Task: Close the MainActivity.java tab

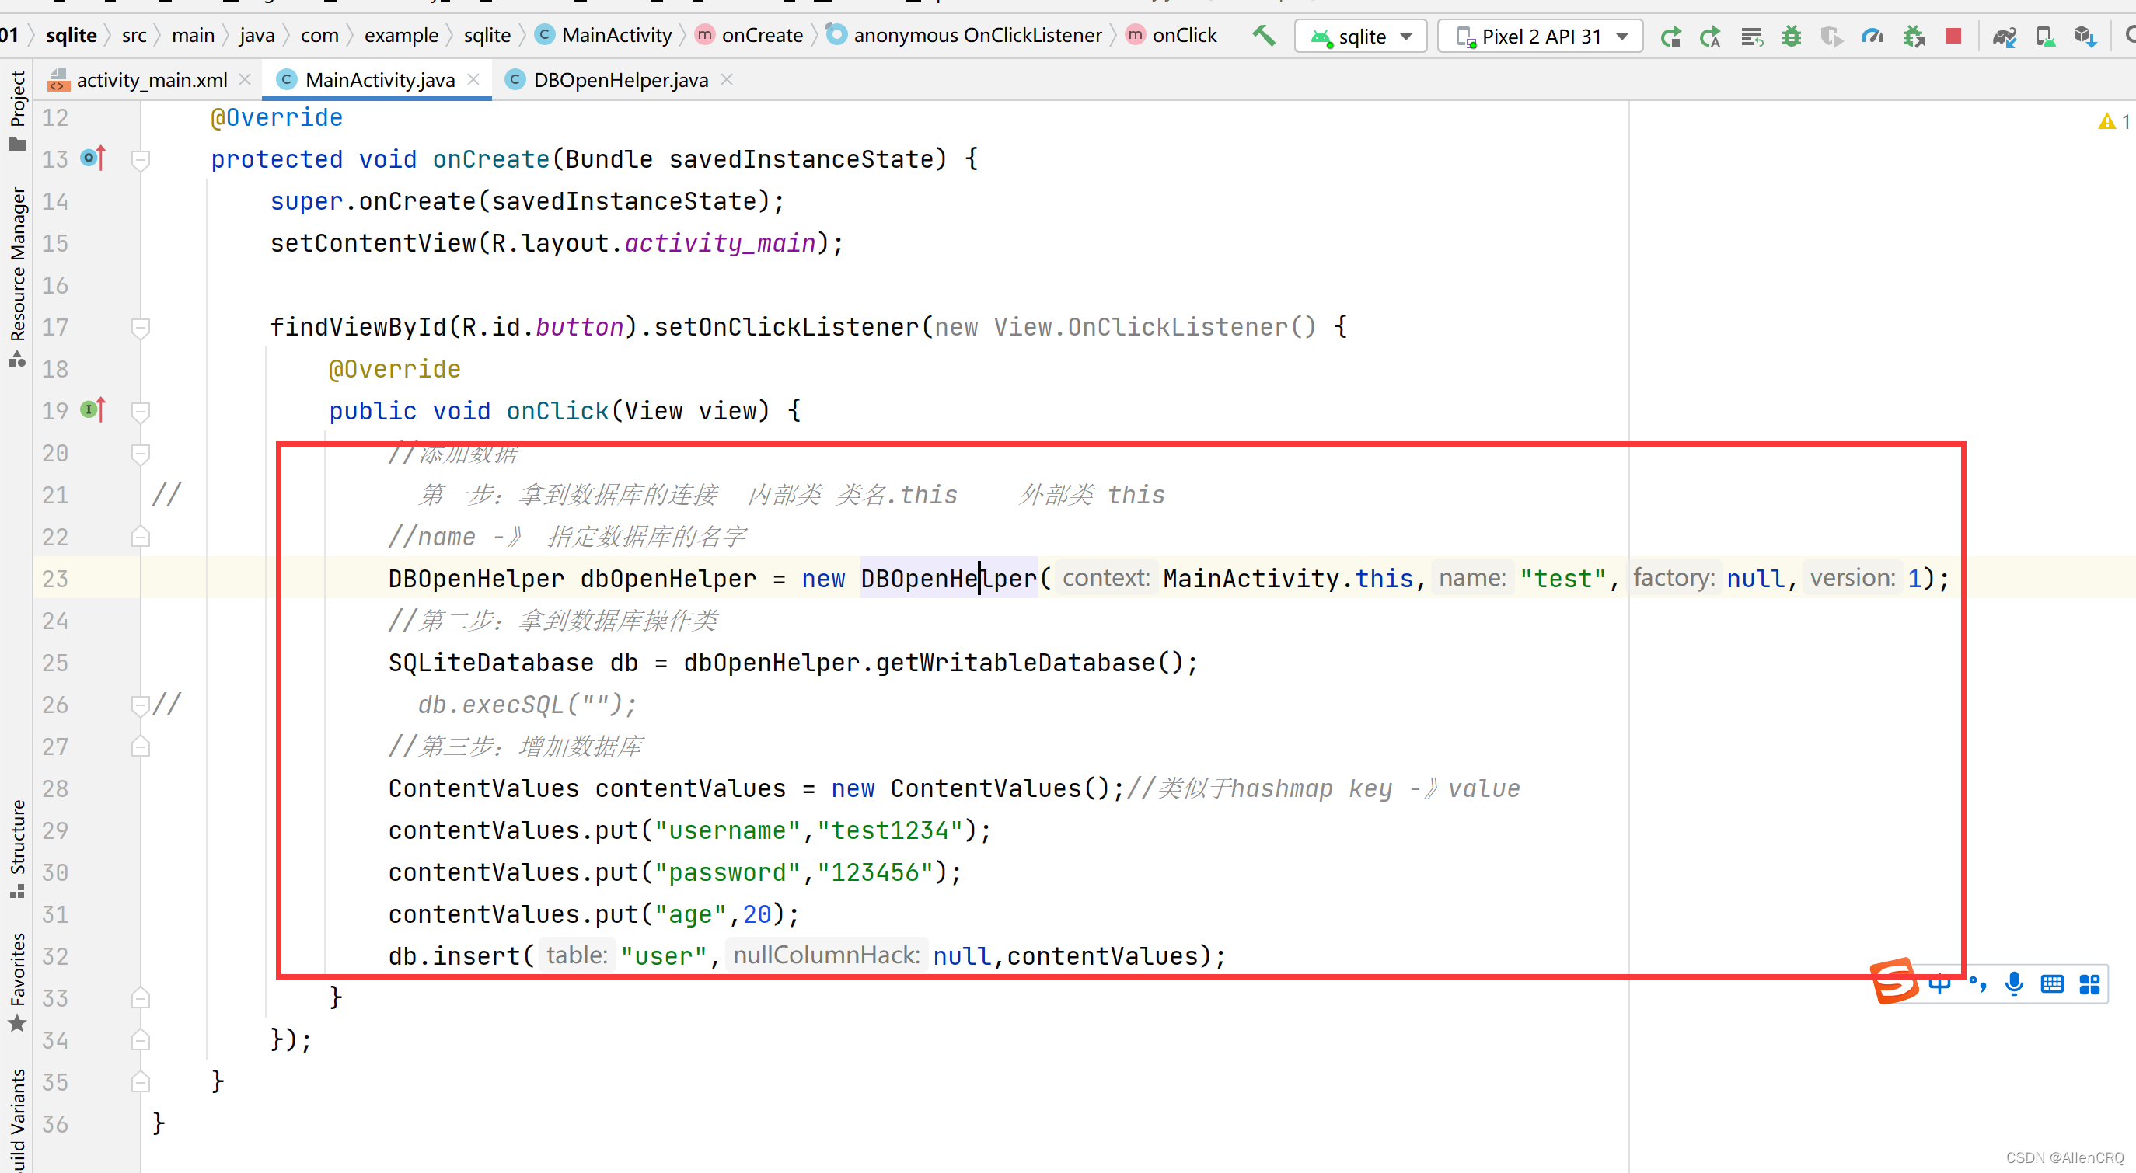Action: click(x=473, y=79)
